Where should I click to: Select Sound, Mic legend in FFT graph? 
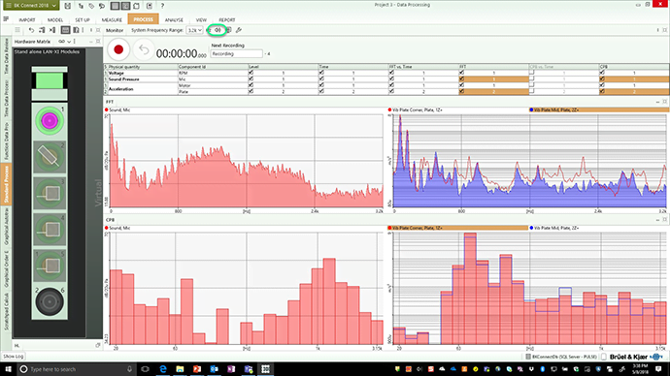pos(117,110)
